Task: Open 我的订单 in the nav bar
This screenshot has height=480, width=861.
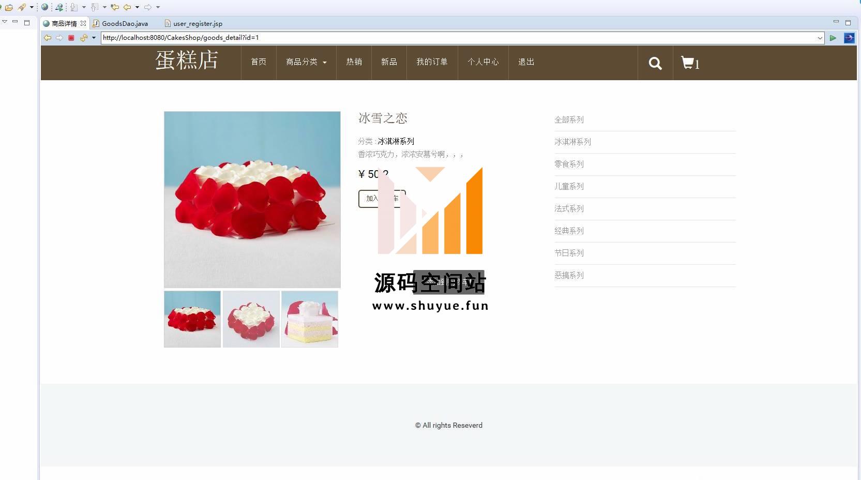Action: click(x=432, y=62)
